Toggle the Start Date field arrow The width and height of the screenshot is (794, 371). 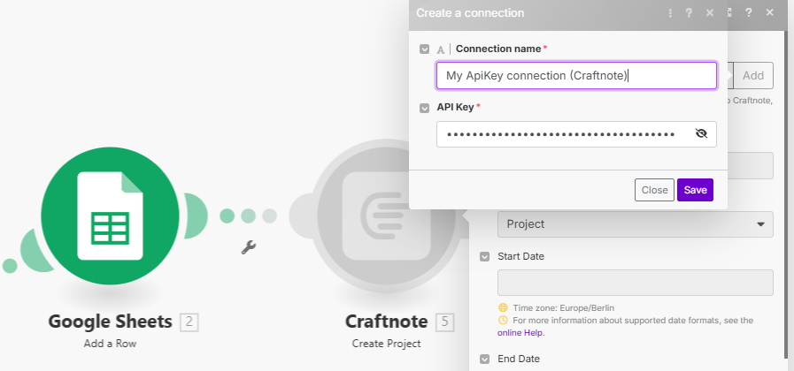[x=485, y=256]
